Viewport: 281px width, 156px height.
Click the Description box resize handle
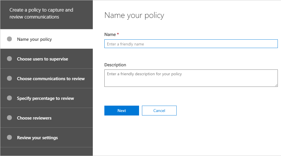[x=276, y=85]
